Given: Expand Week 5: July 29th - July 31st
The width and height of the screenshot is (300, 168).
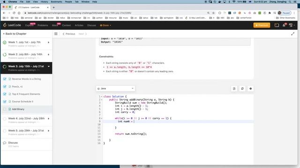Looking at the screenshot, I should click(48, 131).
